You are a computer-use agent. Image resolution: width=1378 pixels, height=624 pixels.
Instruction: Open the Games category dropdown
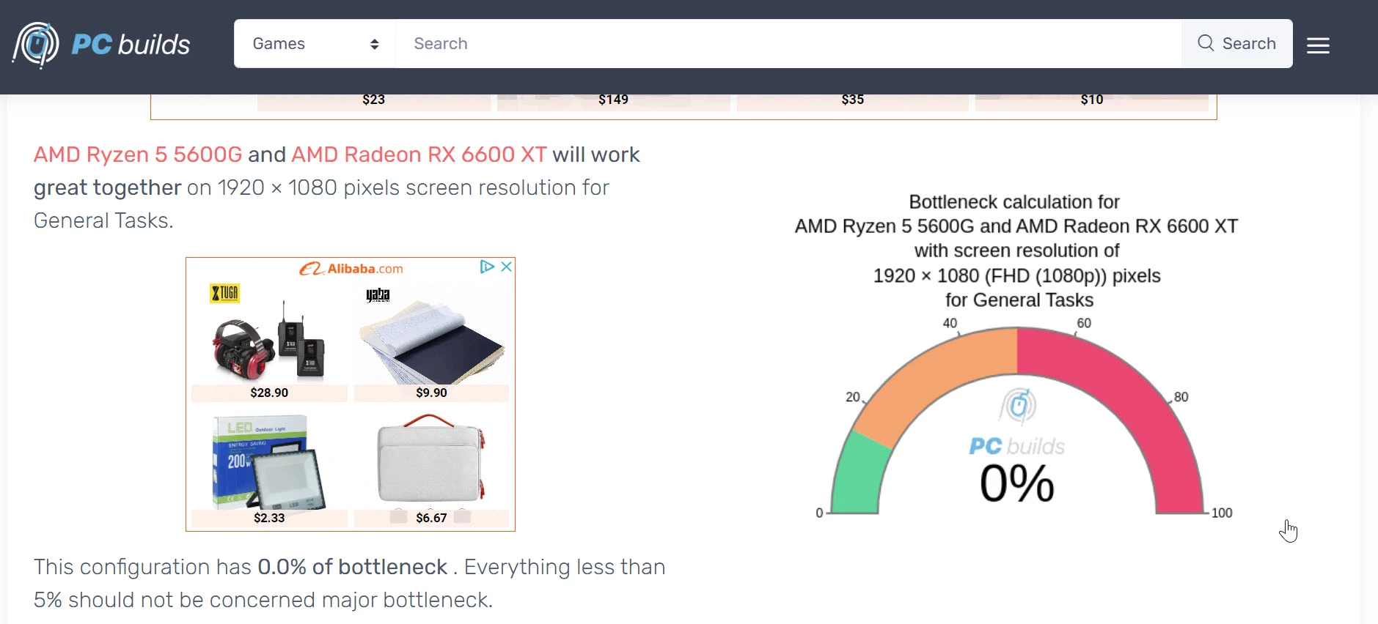[315, 44]
